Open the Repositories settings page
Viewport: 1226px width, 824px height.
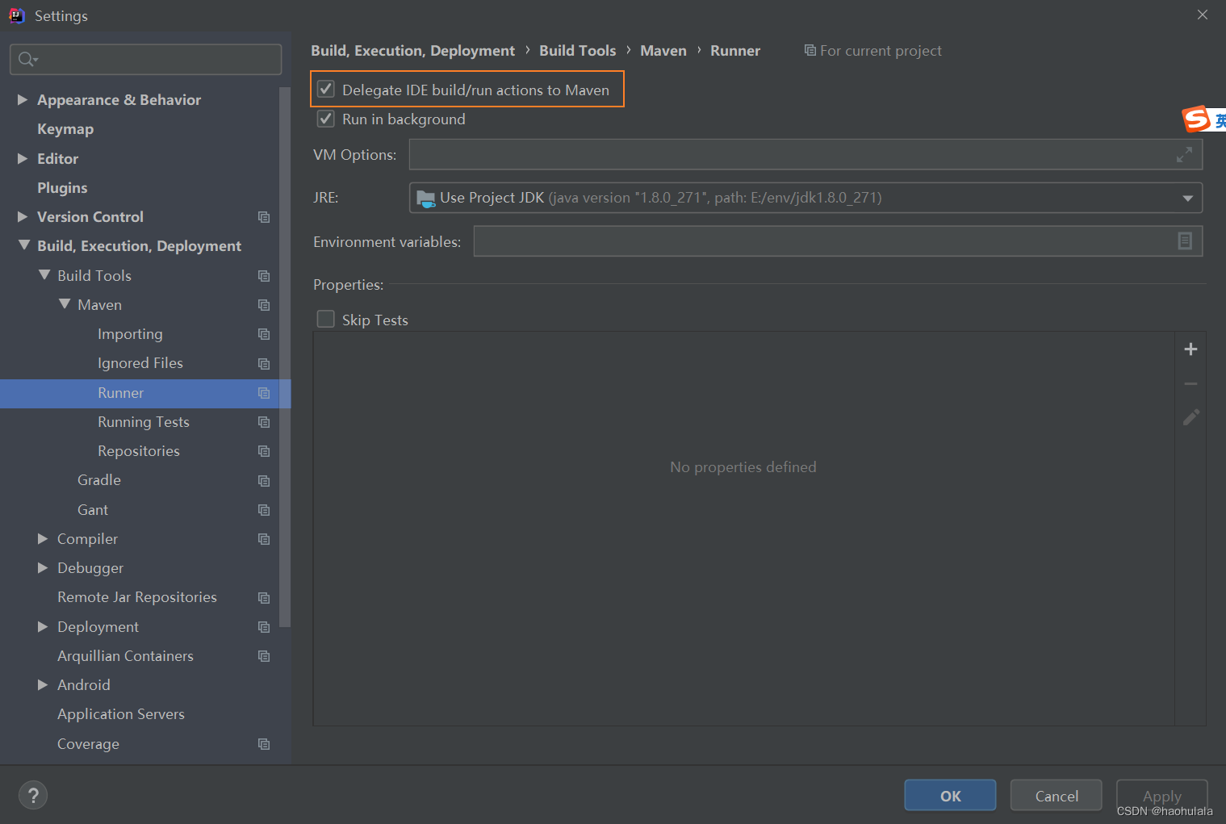tap(139, 451)
